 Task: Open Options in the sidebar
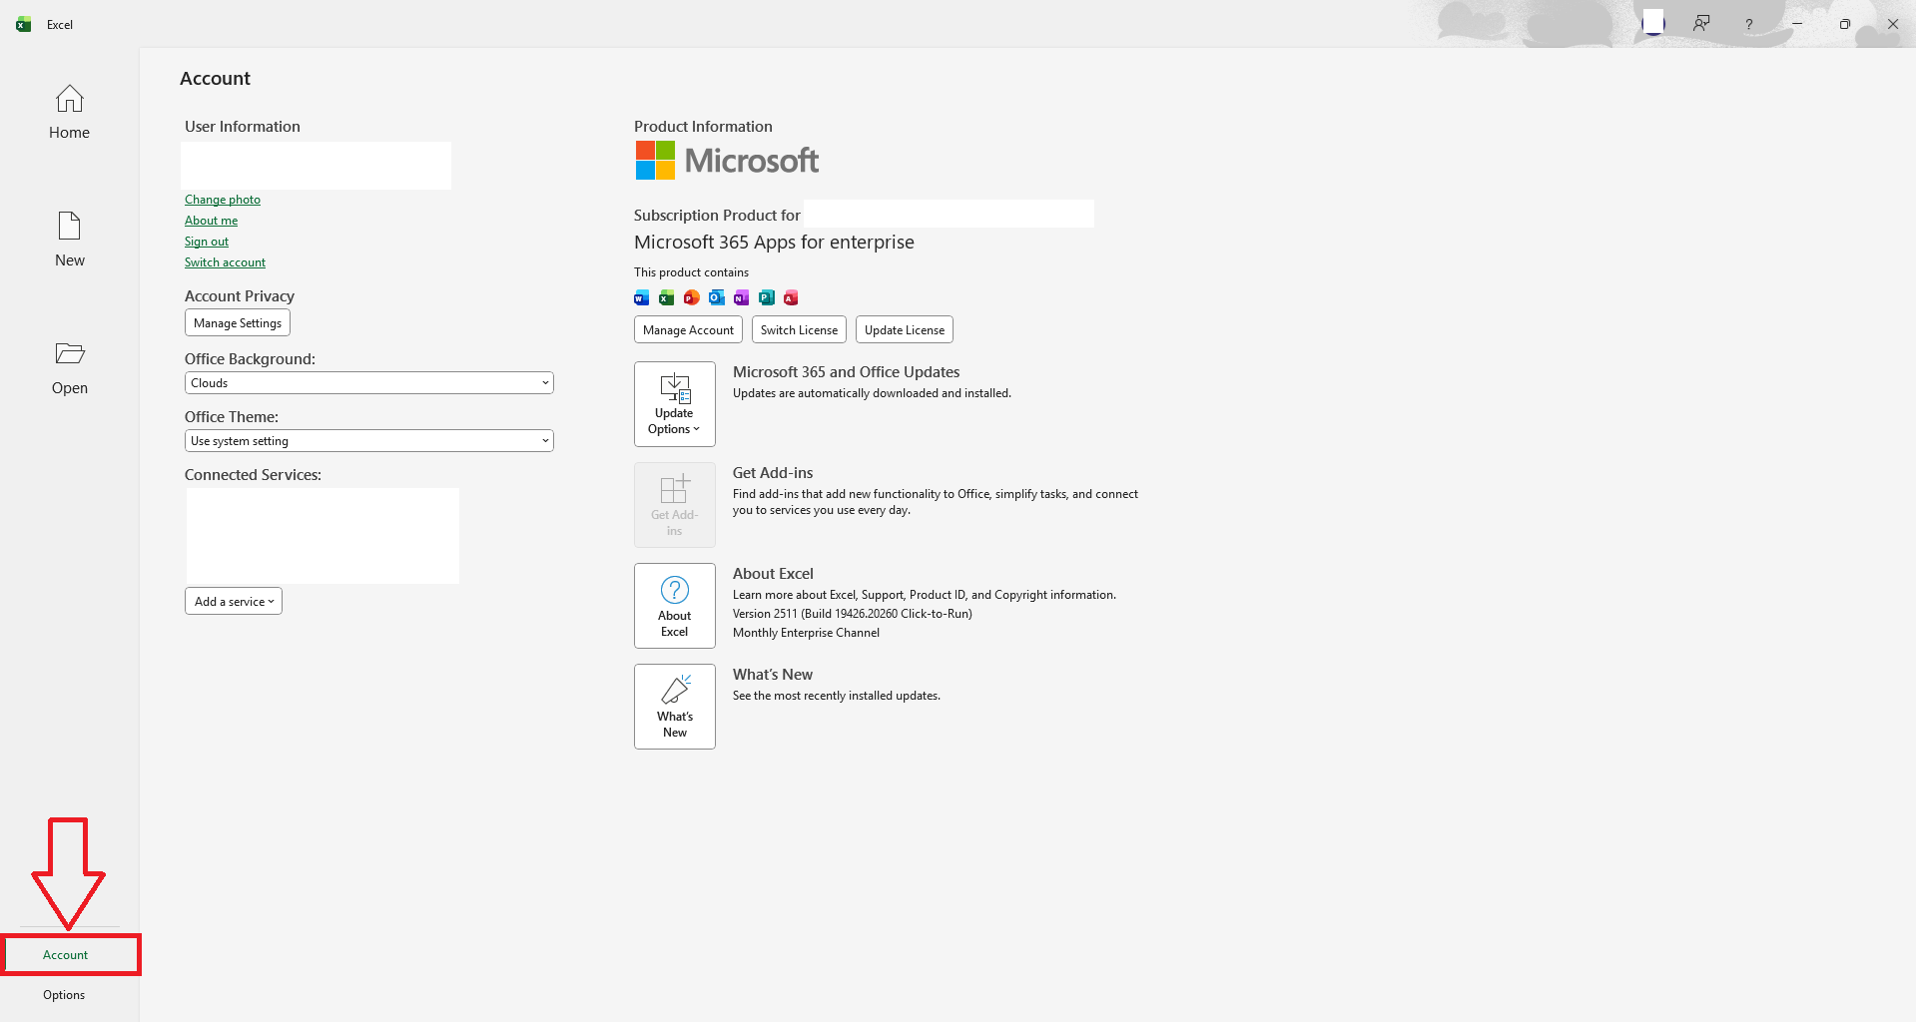click(x=64, y=995)
